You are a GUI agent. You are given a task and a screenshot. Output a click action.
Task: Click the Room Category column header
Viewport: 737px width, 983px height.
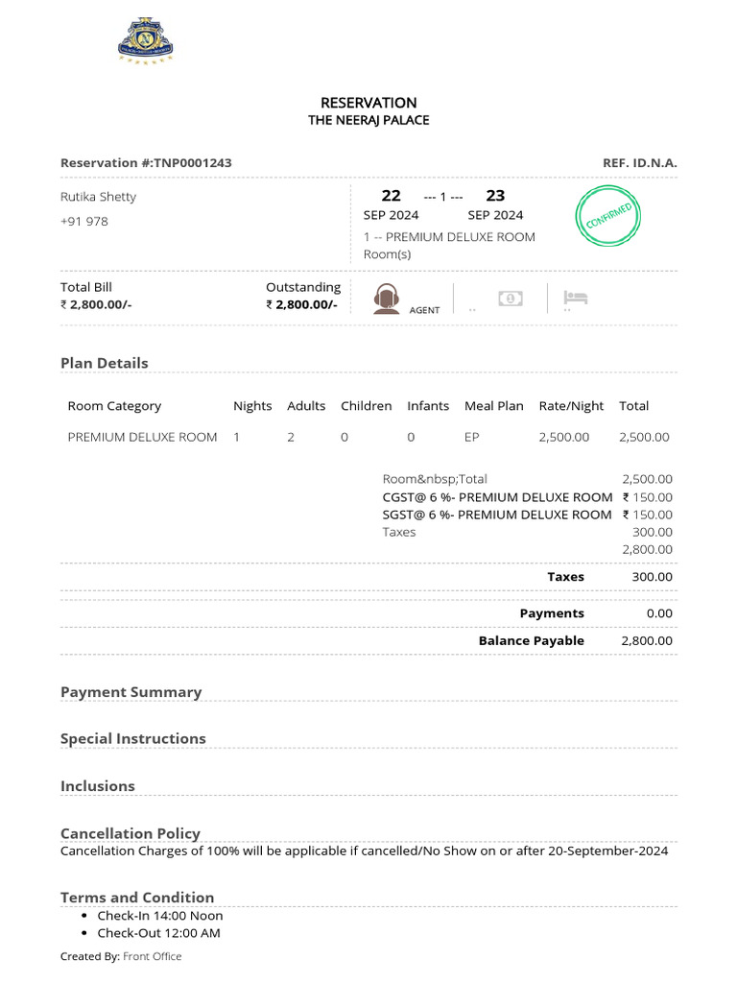114,406
